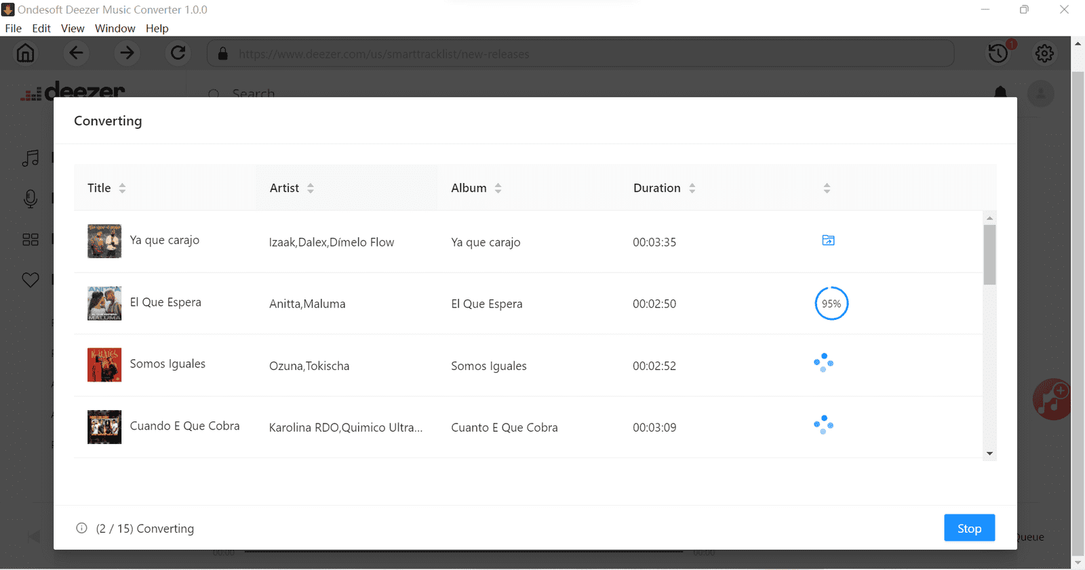Image resolution: width=1085 pixels, height=570 pixels.
Task: Click the '(2 / 15) Converting' status text
Action: 145,529
